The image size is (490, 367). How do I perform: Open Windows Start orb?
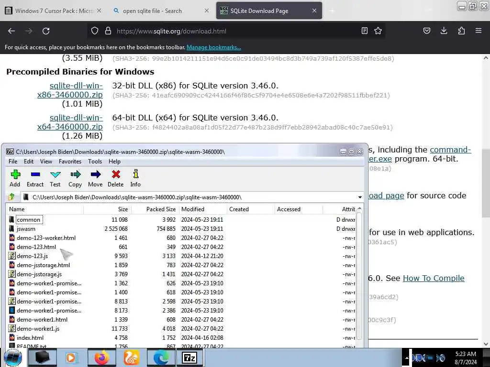tap(13, 357)
